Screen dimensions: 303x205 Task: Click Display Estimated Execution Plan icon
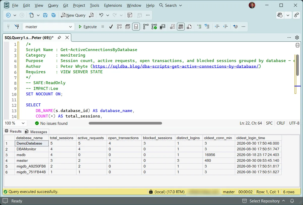tap(119, 27)
